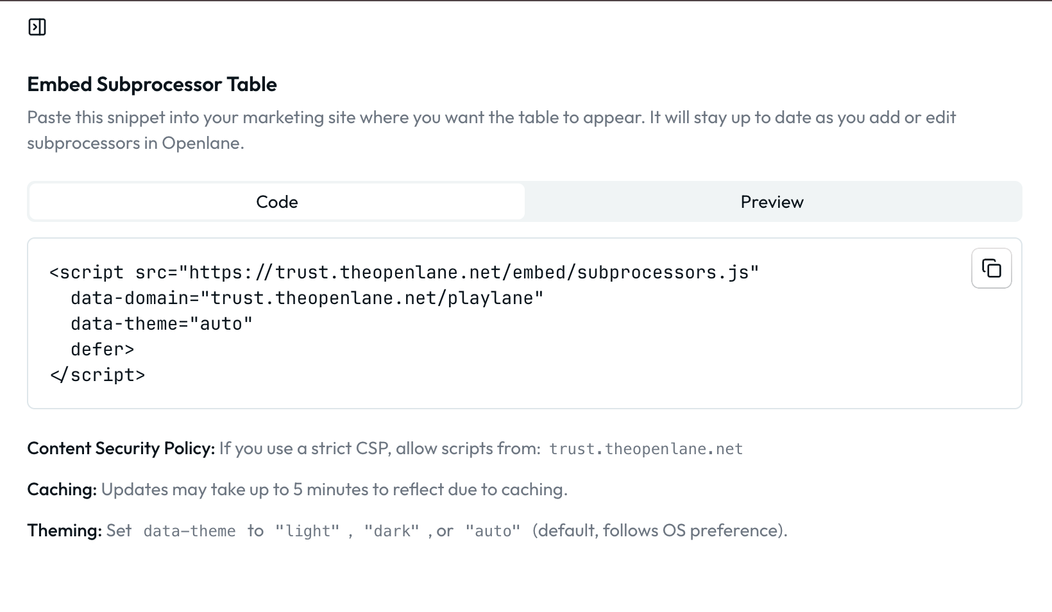Click the script src URL line
1052x612 pixels.
coord(404,273)
